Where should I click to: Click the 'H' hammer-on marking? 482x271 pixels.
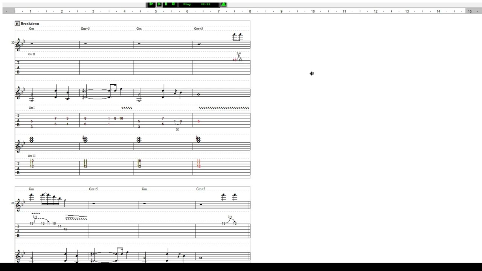(x=177, y=129)
